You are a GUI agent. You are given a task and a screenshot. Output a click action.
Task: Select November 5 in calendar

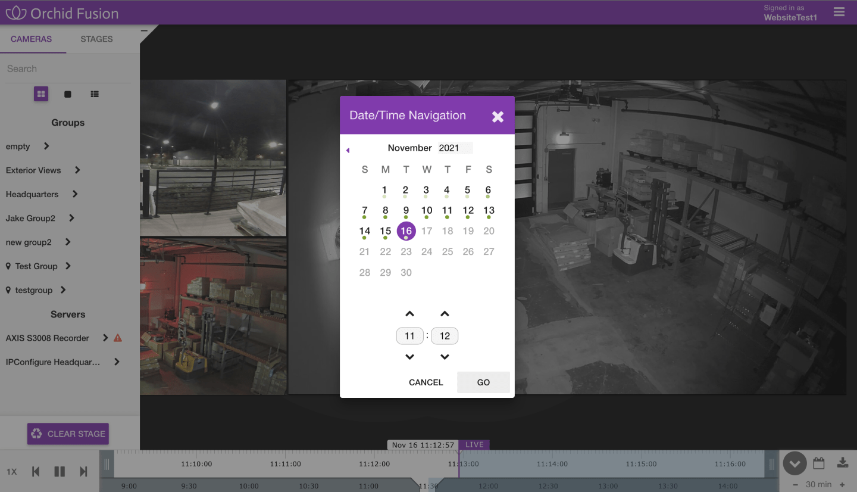tap(468, 190)
